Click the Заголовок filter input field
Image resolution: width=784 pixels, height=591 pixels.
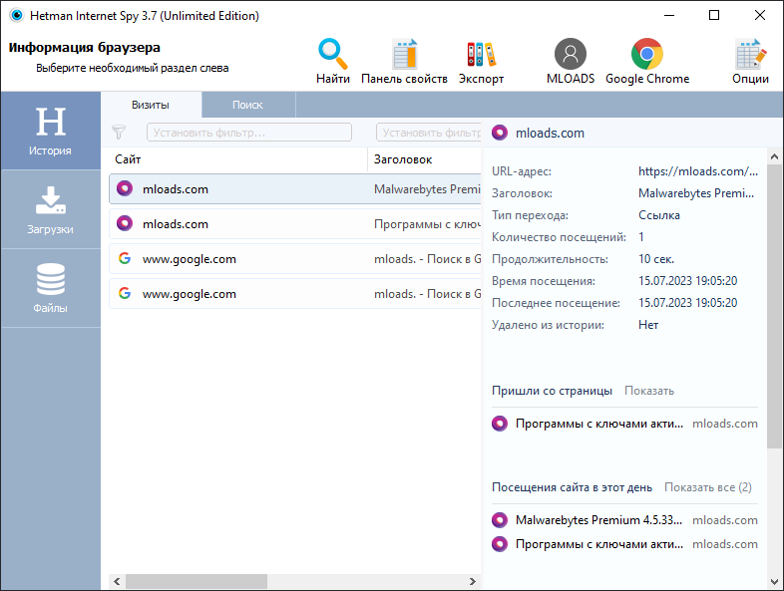(429, 133)
